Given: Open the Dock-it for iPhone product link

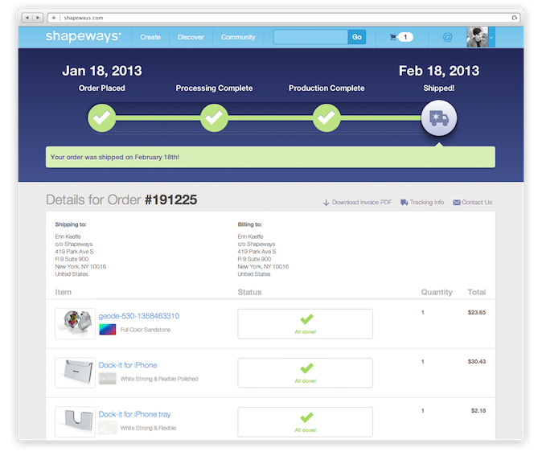Looking at the screenshot, I should [x=128, y=365].
